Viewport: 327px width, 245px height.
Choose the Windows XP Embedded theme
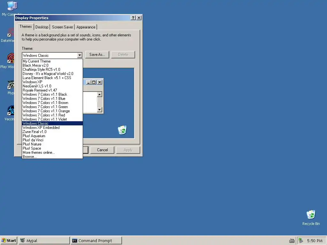(52, 128)
